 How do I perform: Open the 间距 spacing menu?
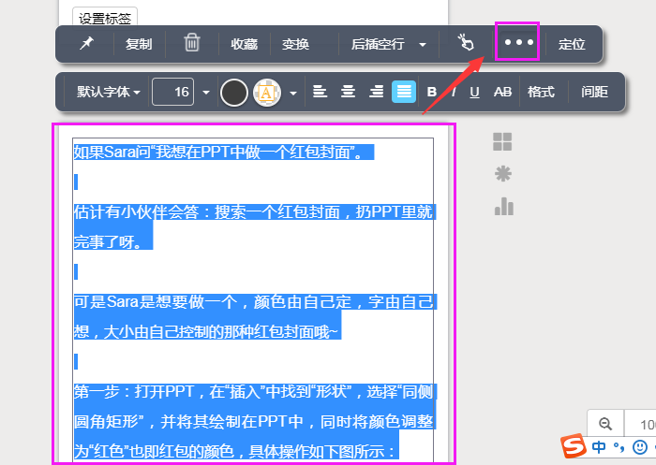(x=594, y=92)
